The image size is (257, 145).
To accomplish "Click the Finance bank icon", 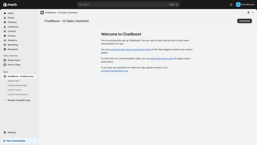I will pos(5,36).
